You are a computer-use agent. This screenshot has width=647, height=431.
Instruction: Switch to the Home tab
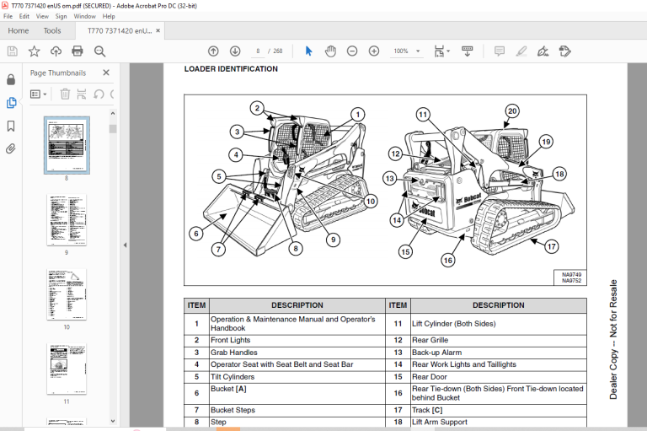(19, 31)
